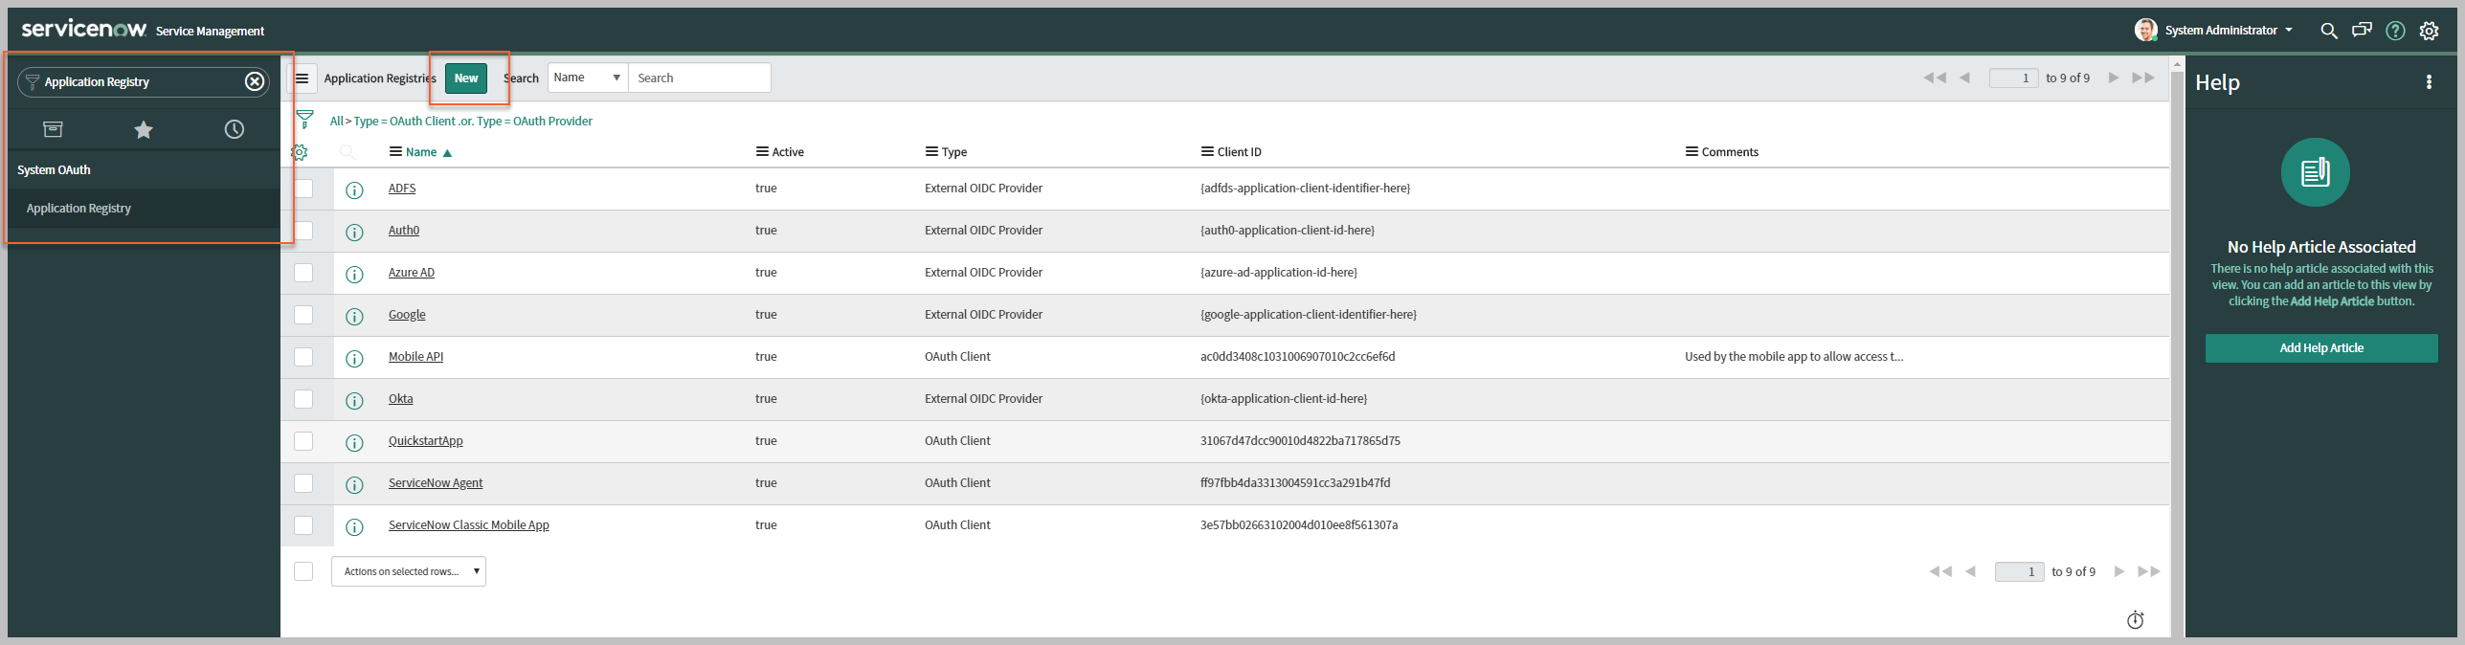This screenshot has height=645, width=2465.
Task: Open the Connect chat icon in header
Action: (2362, 31)
